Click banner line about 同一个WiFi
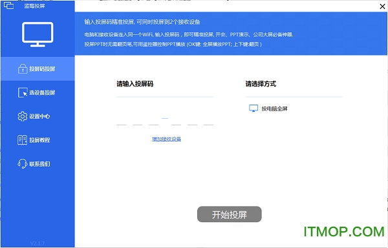Screen dimensions: 388x248 coord(189,35)
